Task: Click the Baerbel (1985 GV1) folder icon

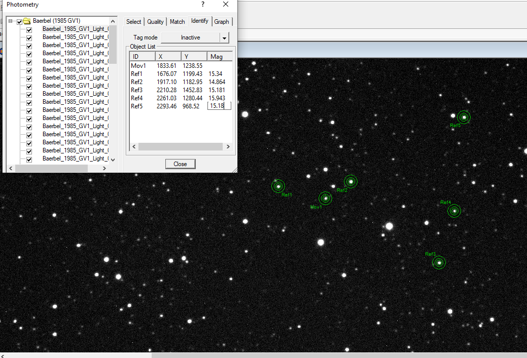Action: (27, 21)
